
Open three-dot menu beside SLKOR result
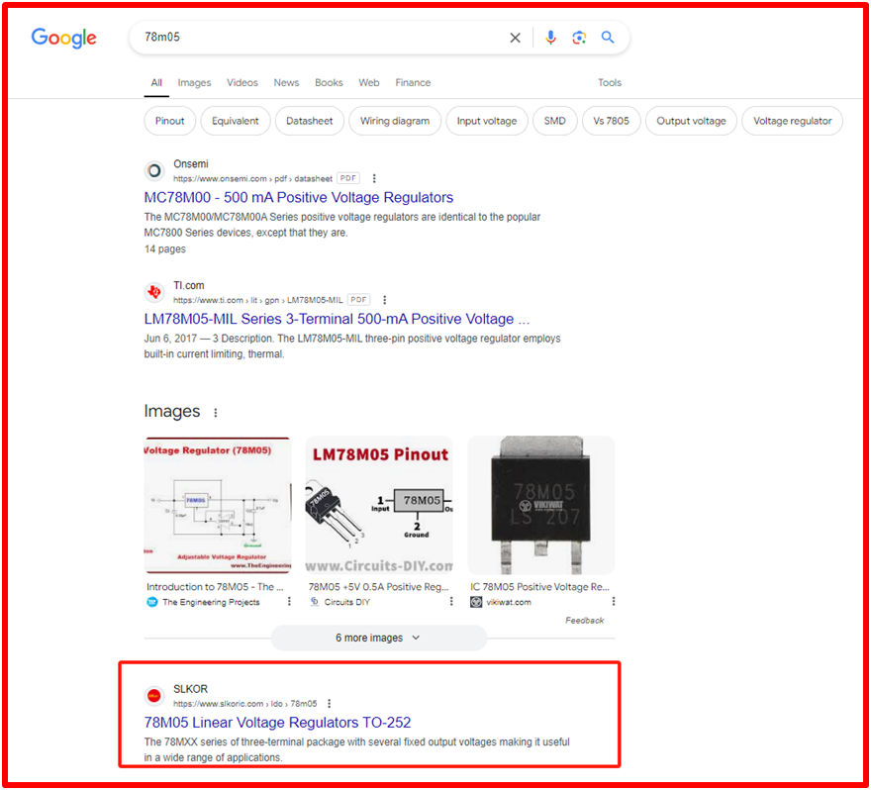pyautogui.click(x=329, y=703)
